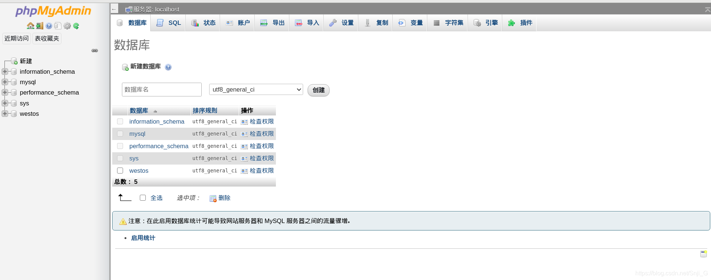Open the 复制 tab
This screenshot has height=280, width=711.
(376, 23)
